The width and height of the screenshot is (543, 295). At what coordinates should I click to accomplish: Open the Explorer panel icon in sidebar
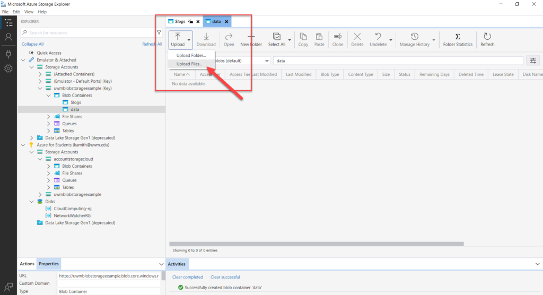[x=8, y=23]
